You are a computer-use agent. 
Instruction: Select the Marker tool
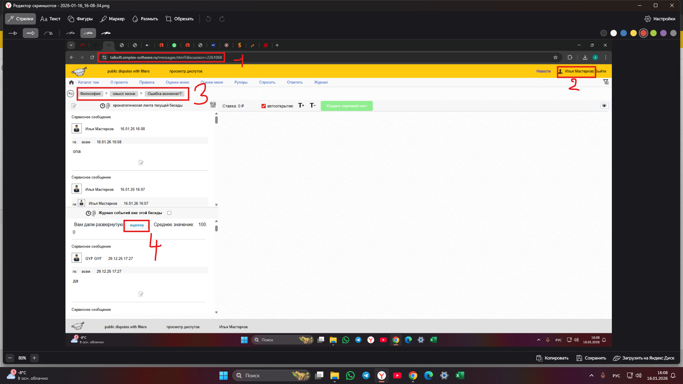(x=112, y=19)
